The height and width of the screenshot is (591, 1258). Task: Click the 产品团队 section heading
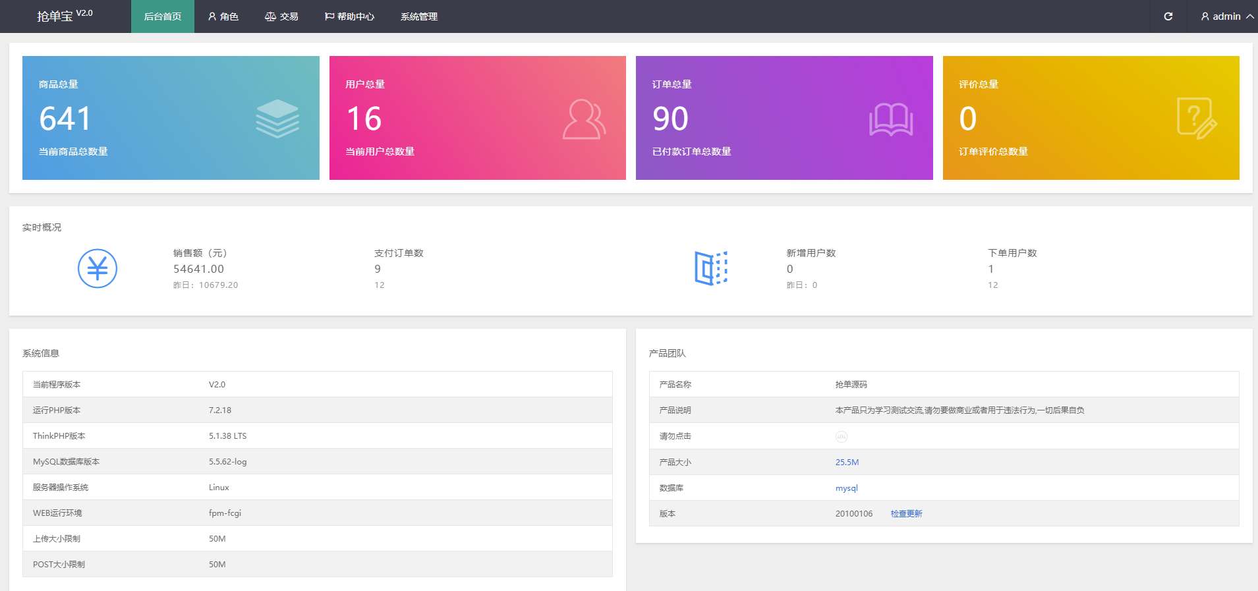click(x=668, y=353)
